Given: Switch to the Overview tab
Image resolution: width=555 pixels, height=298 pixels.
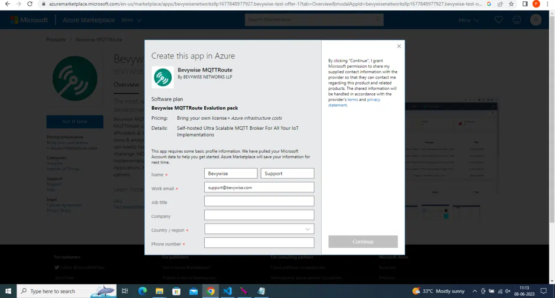Looking at the screenshot, I should (x=126, y=85).
